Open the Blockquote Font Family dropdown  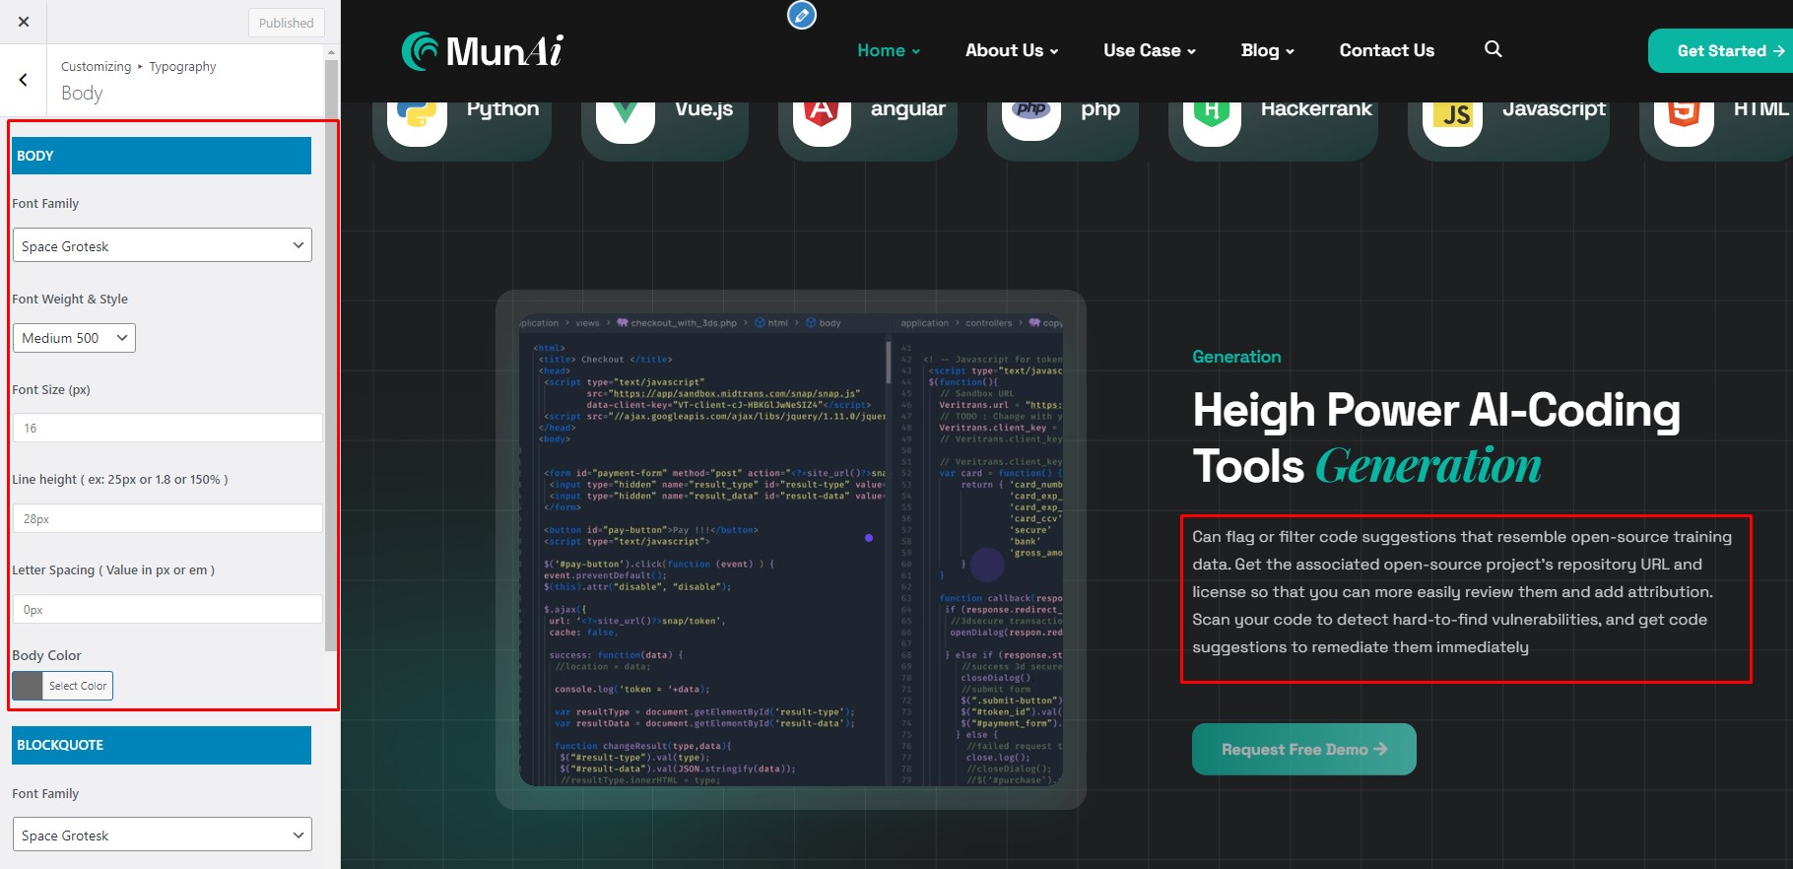(x=163, y=835)
